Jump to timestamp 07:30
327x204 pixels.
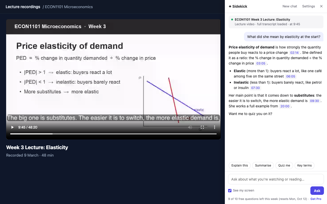[255, 88]
